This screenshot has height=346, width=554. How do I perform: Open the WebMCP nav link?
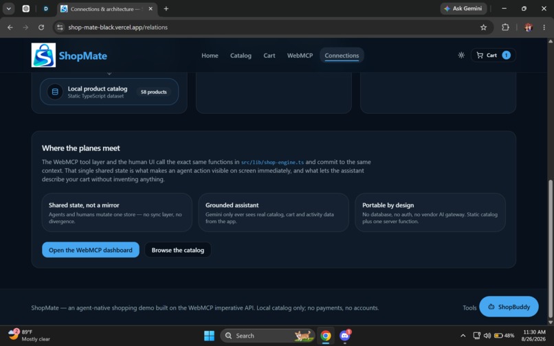click(x=300, y=56)
